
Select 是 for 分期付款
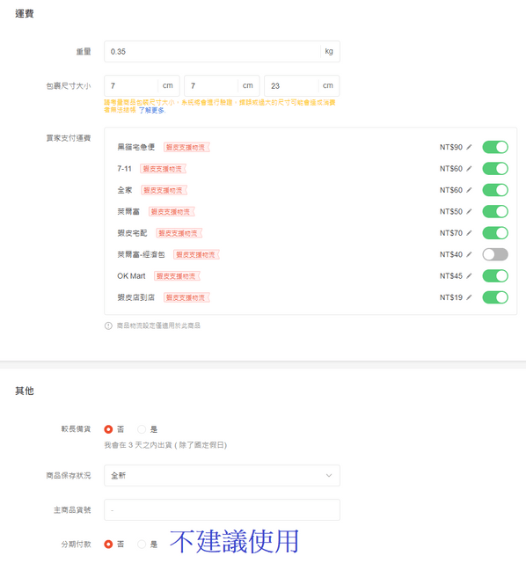pyautogui.click(x=142, y=545)
